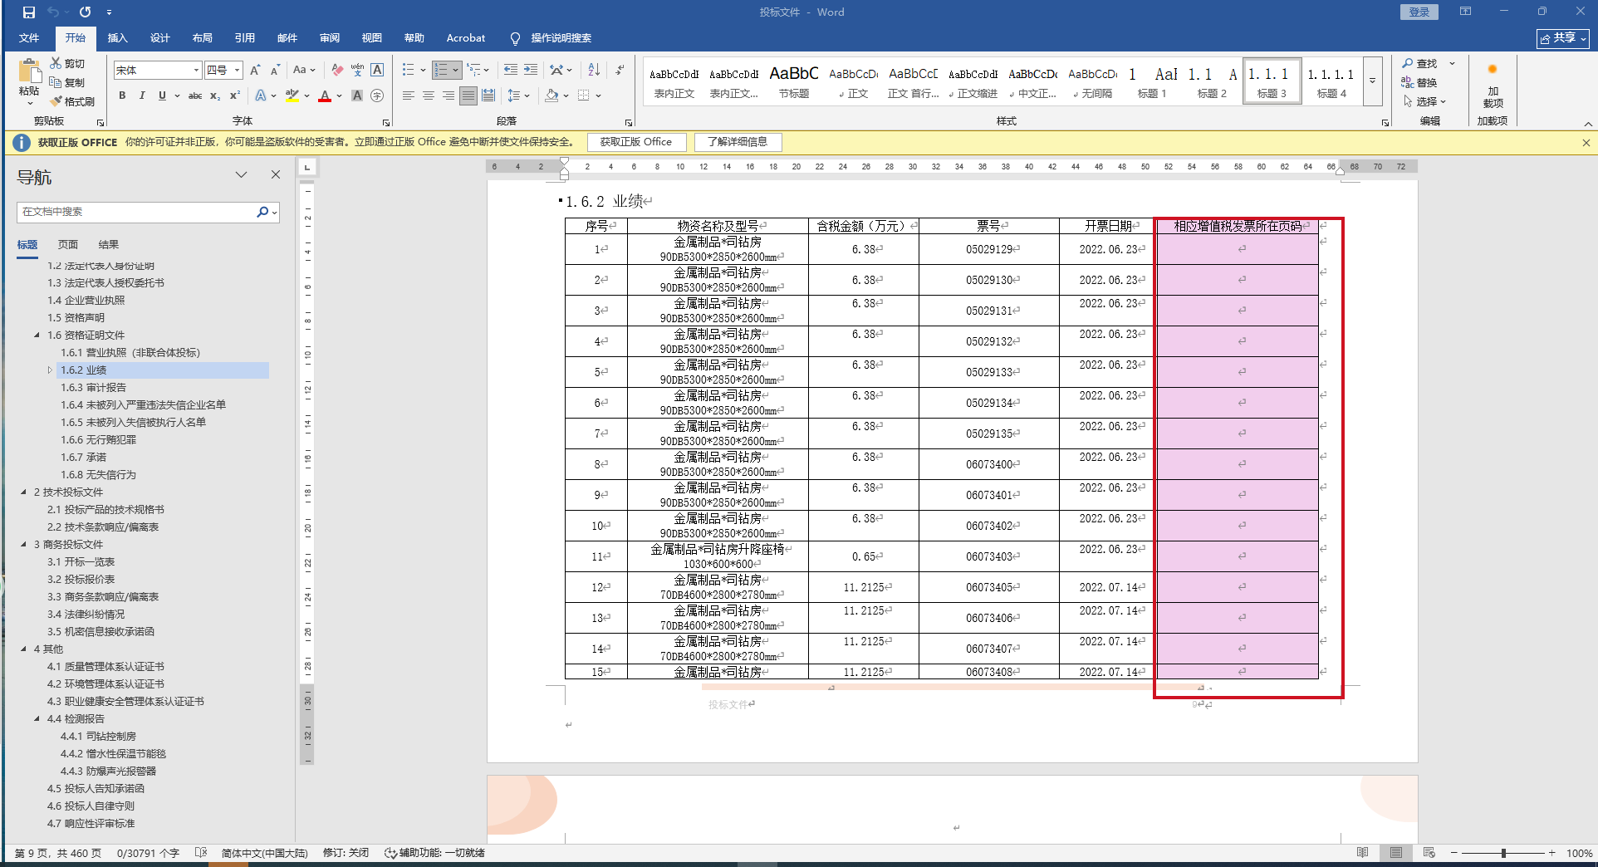Select the Format Painter (格式刷)
Image resolution: width=1598 pixels, height=867 pixels.
[72, 101]
